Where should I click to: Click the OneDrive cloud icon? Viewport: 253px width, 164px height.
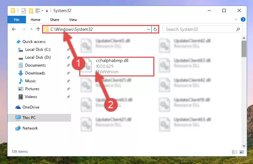pos(18,107)
